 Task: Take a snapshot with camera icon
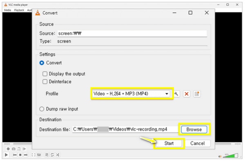pyautogui.click(x=13, y=149)
